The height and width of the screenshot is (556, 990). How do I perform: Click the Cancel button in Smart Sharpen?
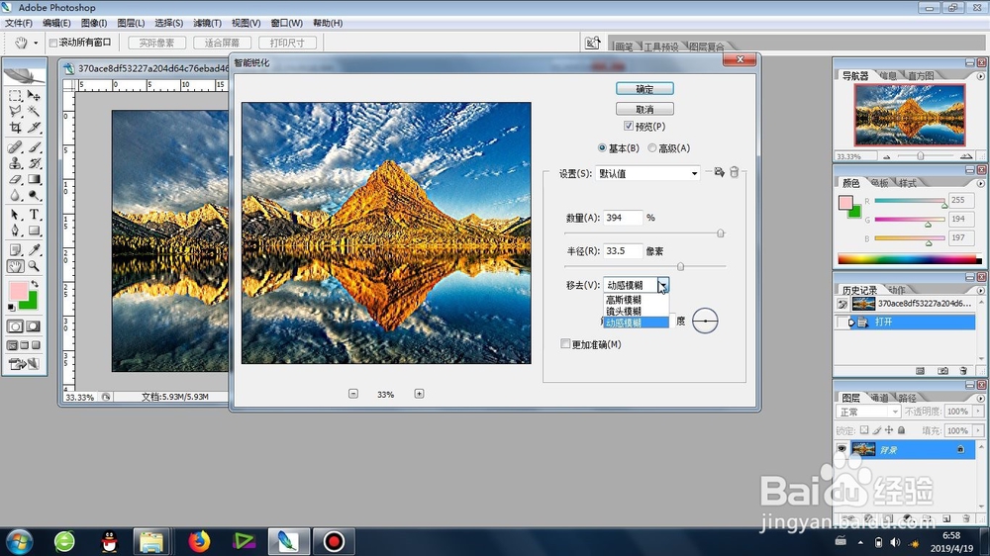pos(644,109)
